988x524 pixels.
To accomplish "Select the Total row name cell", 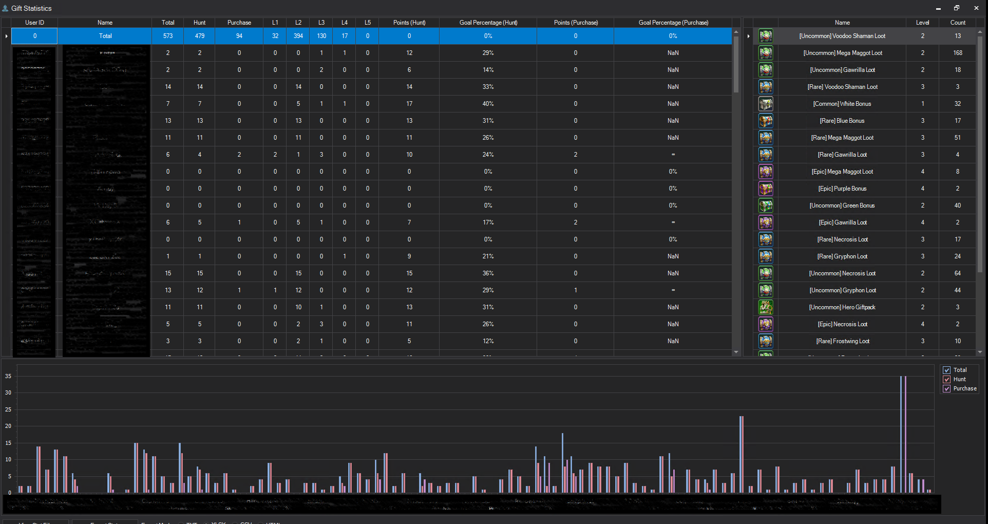I will (105, 36).
